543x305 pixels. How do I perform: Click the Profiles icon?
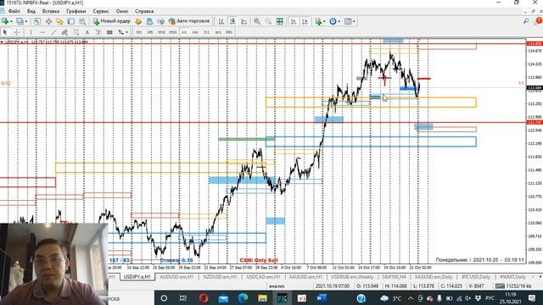pos(20,21)
